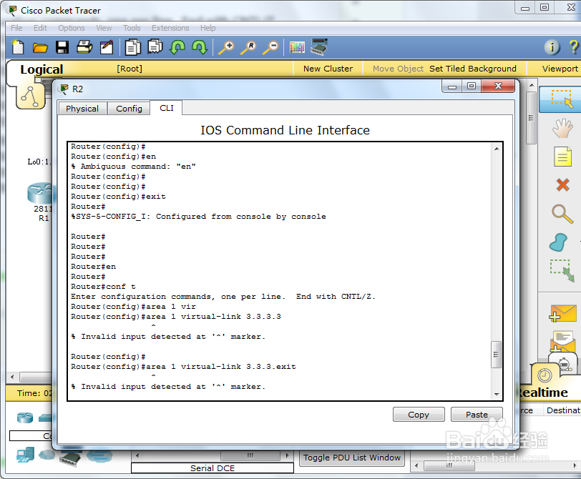Reset zoom with magnifier R icon
The width and height of the screenshot is (581, 479).
(x=248, y=47)
